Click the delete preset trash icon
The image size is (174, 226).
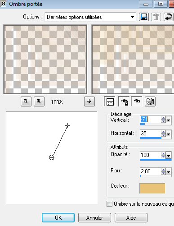(156, 17)
